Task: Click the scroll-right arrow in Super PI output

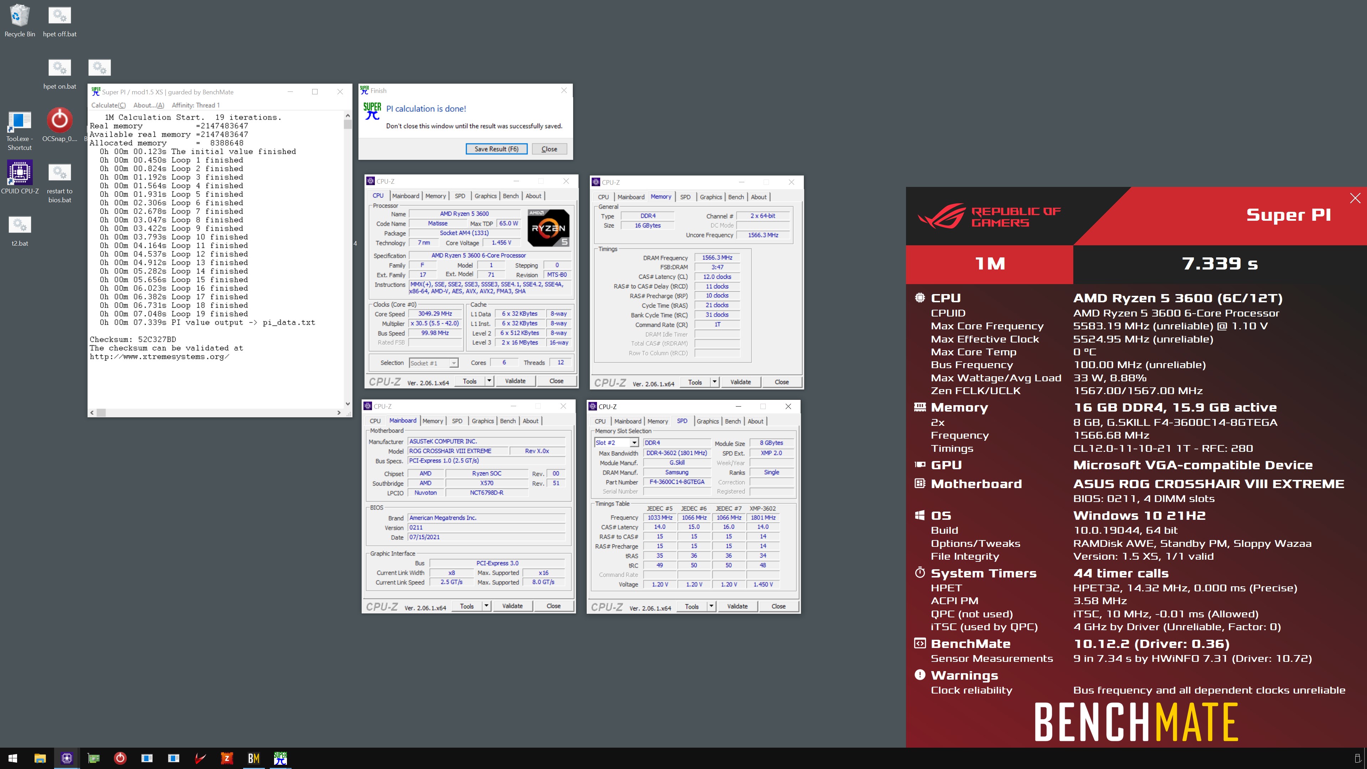Action: (x=339, y=412)
